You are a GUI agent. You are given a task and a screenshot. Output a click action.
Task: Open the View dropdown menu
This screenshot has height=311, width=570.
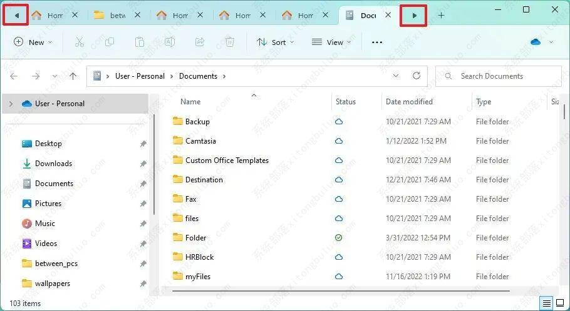point(331,42)
